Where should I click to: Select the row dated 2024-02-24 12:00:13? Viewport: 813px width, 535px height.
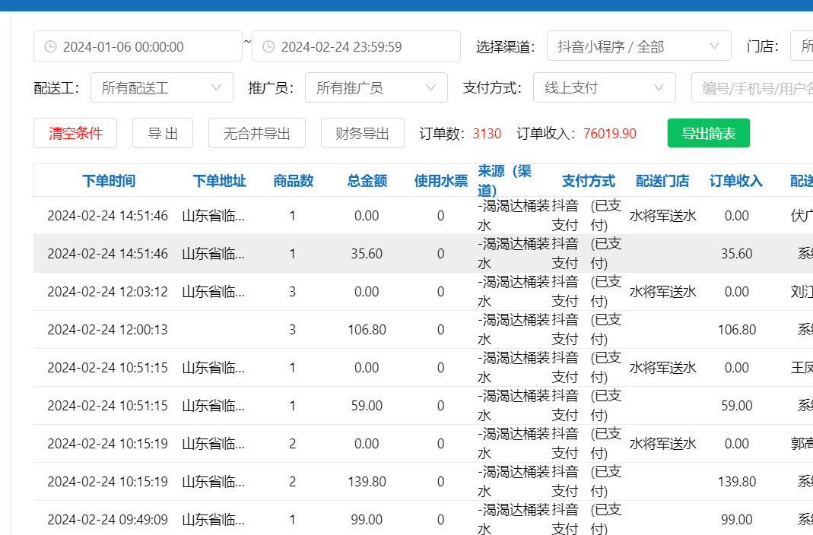tap(423, 329)
